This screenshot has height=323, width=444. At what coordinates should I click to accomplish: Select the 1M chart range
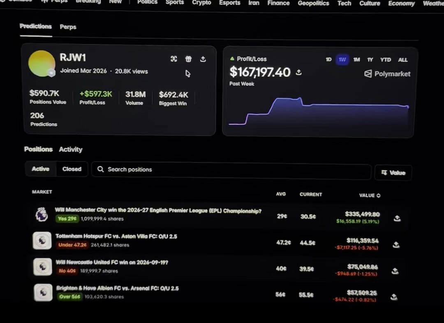point(356,60)
